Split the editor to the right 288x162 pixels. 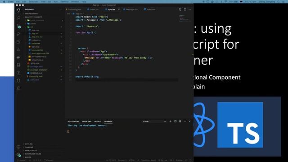185,9
